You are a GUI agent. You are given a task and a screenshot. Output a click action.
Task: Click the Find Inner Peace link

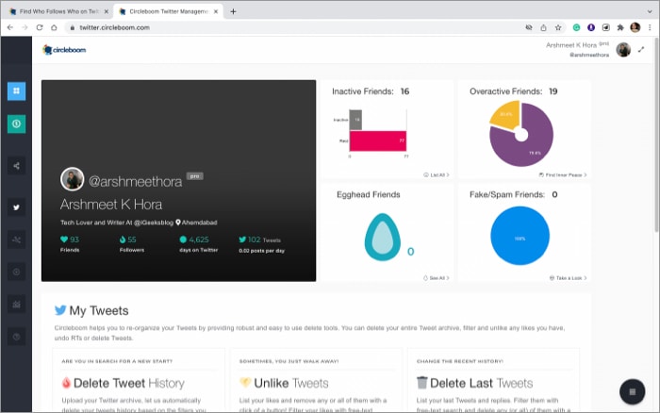(x=563, y=174)
